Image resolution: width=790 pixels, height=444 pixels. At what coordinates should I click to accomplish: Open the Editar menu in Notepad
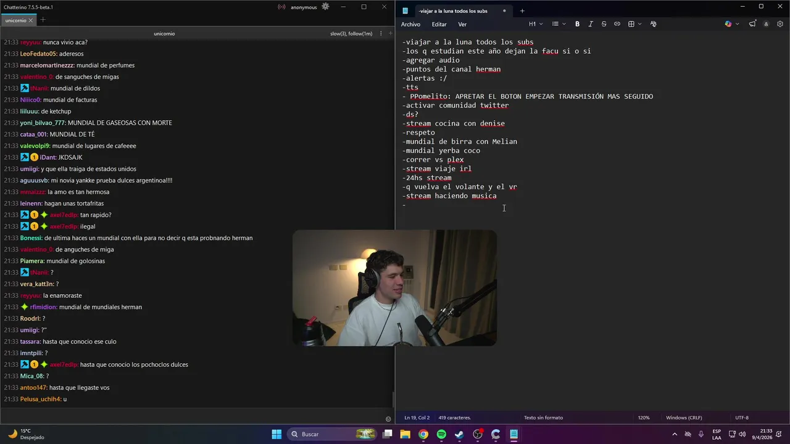(439, 25)
